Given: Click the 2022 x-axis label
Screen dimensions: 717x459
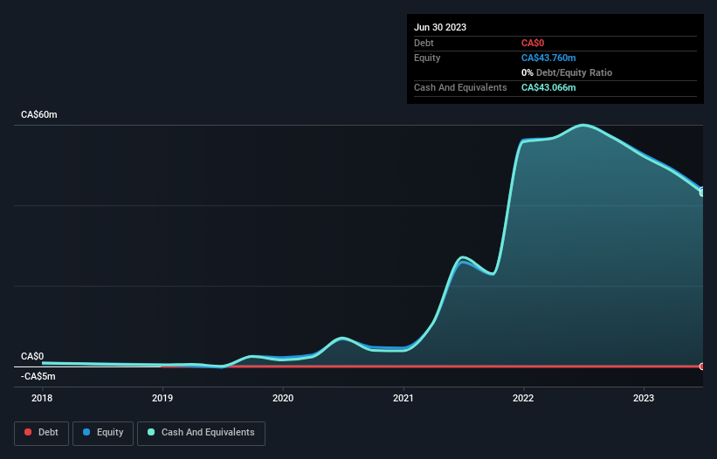Looking at the screenshot, I should 523,398.
